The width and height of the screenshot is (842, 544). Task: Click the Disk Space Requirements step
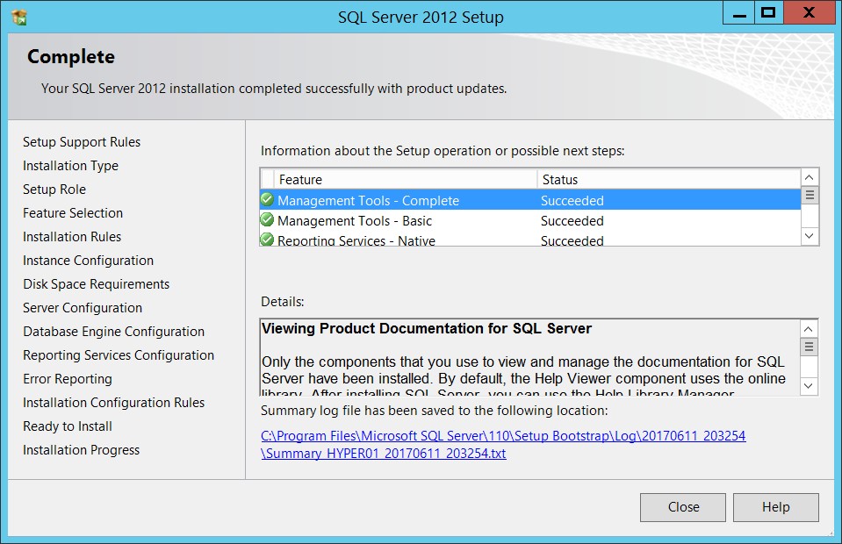coord(96,283)
